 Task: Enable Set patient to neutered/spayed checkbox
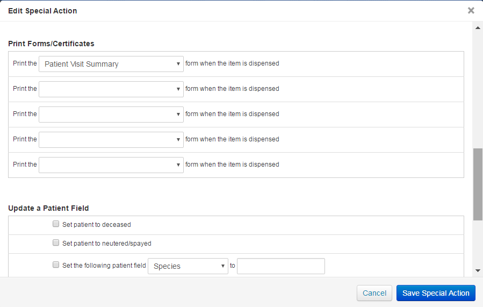pyautogui.click(x=56, y=243)
